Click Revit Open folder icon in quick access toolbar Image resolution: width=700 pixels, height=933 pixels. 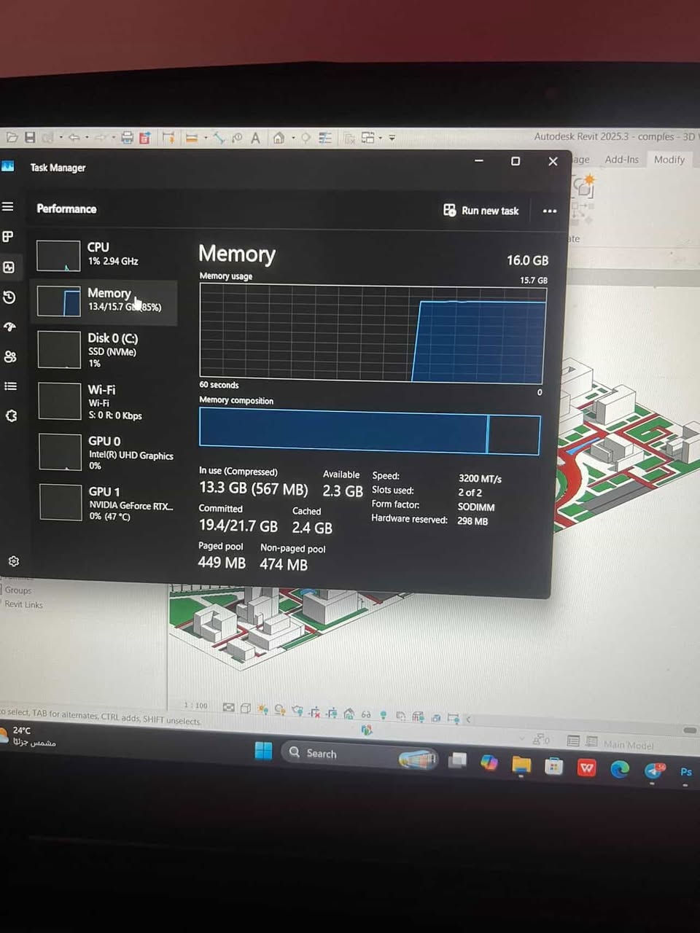point(12,137)
